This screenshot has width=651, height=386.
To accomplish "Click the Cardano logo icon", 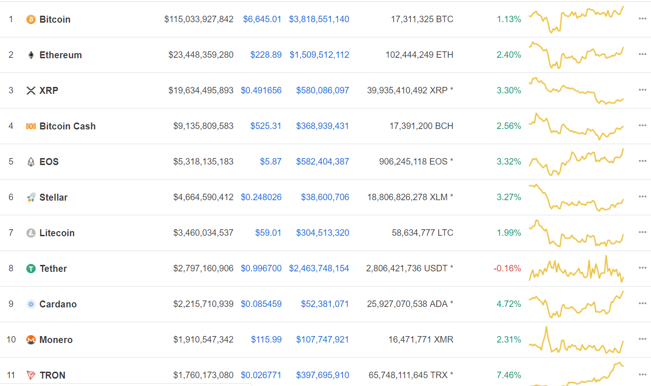I will pyautogui.click(x=31, y=304).
